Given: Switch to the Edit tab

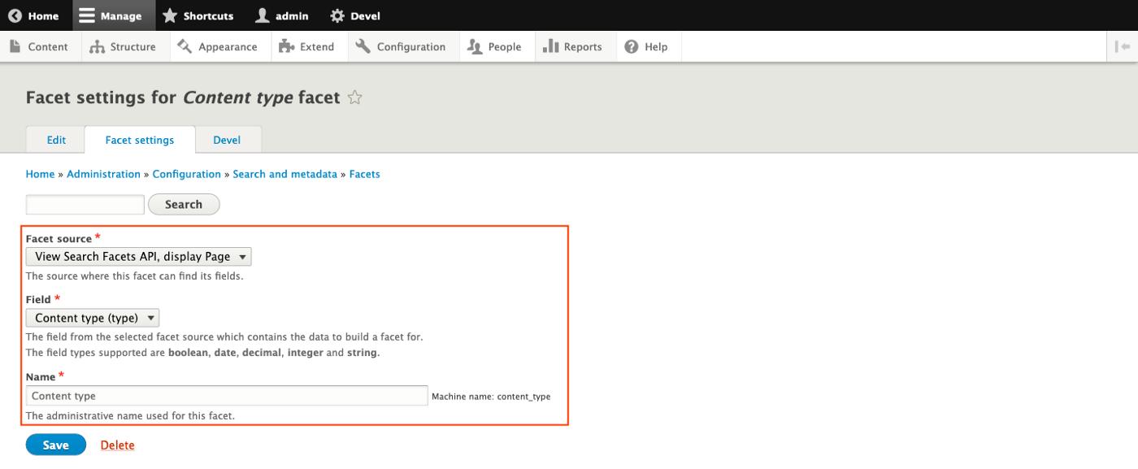Looking at the screenshot, I should [x=55, y=139].
